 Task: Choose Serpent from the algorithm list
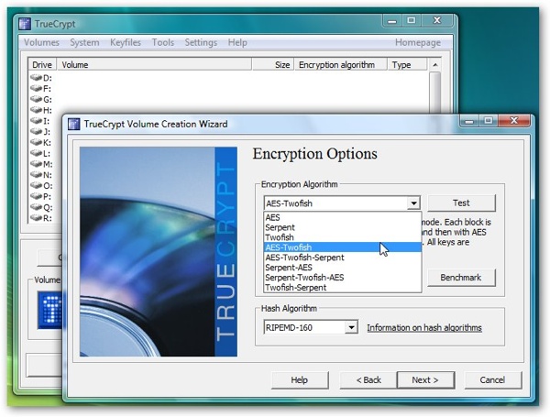click(x=342, y=227)
